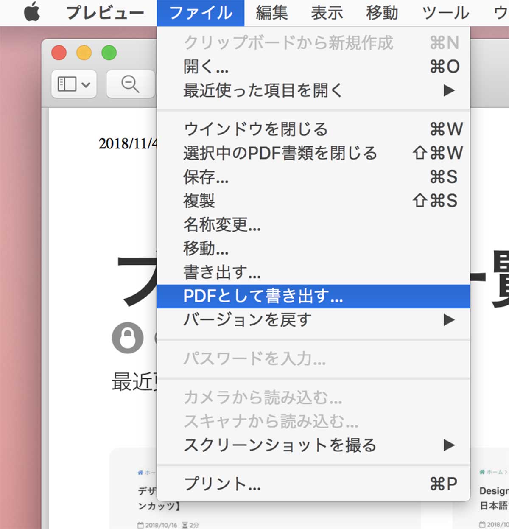Select 選択中のPDF書類を閉じる
The image size is (509, 529).
click(313, 153)
